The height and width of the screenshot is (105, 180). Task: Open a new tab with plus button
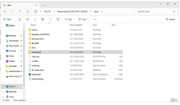click(x=43, y=5)
